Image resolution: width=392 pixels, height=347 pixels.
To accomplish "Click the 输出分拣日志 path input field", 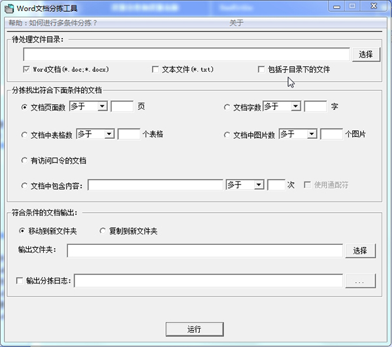I will (208, 281).
